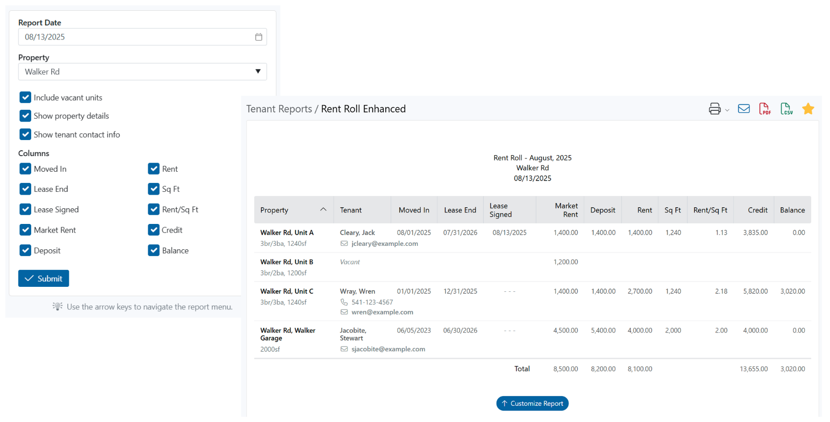Disable the Market Rent column checkbox

25,230
